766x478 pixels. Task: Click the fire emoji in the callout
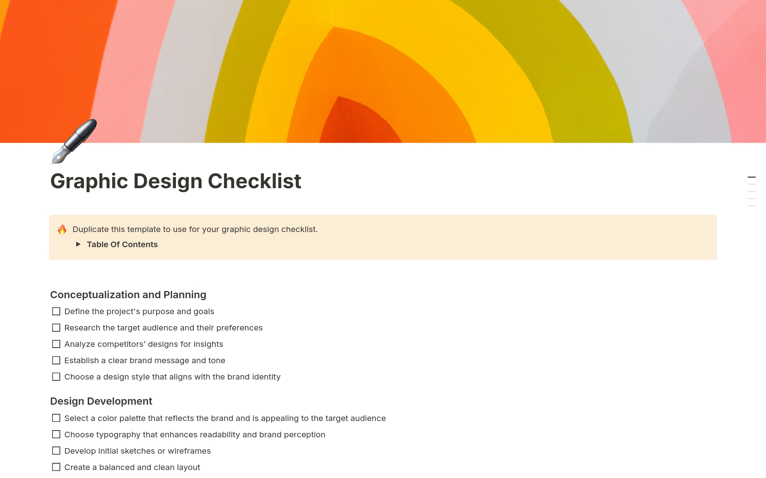pos(63,229)
